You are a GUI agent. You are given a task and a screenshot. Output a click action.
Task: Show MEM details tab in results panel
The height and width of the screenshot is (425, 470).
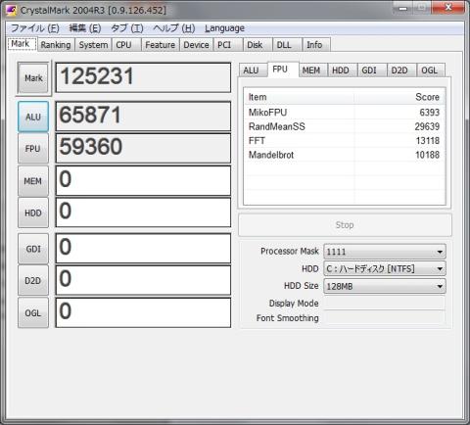tap(312, 71)
